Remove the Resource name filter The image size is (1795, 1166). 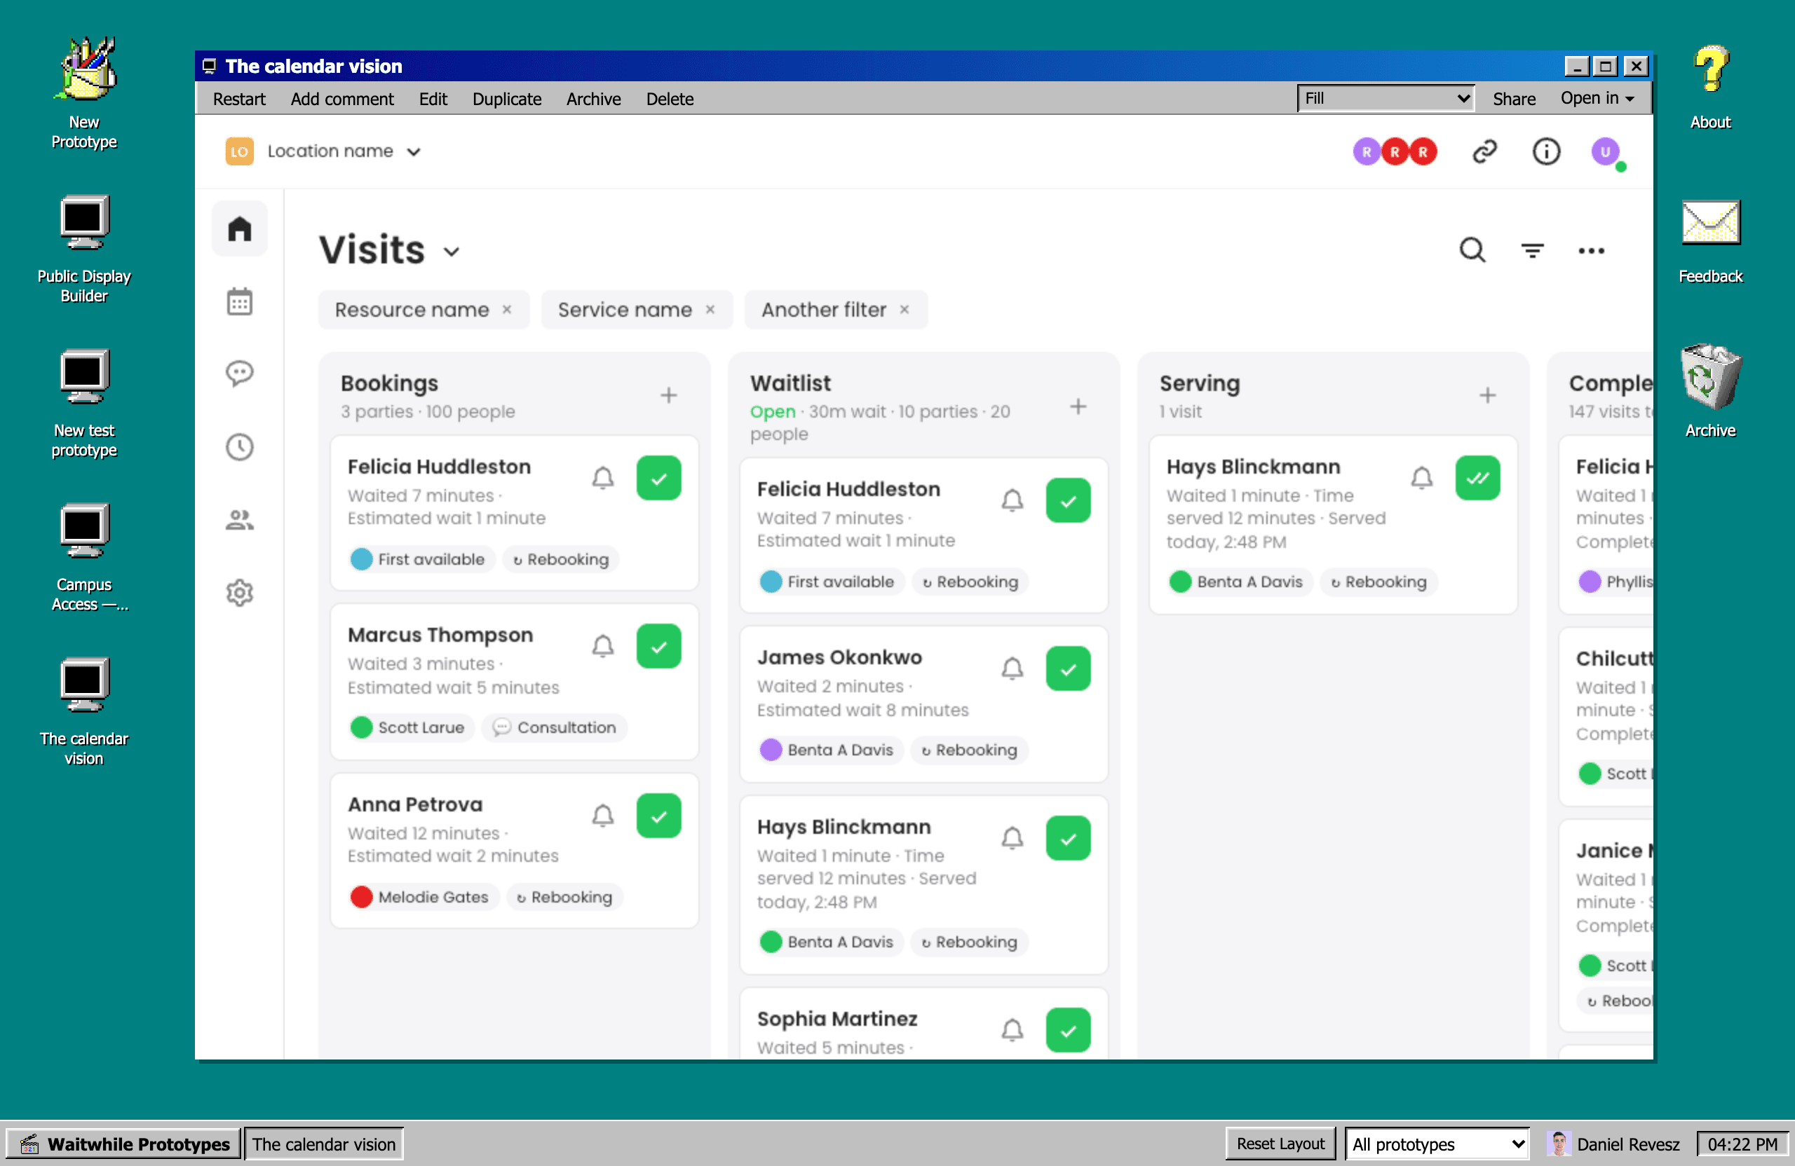507,310
